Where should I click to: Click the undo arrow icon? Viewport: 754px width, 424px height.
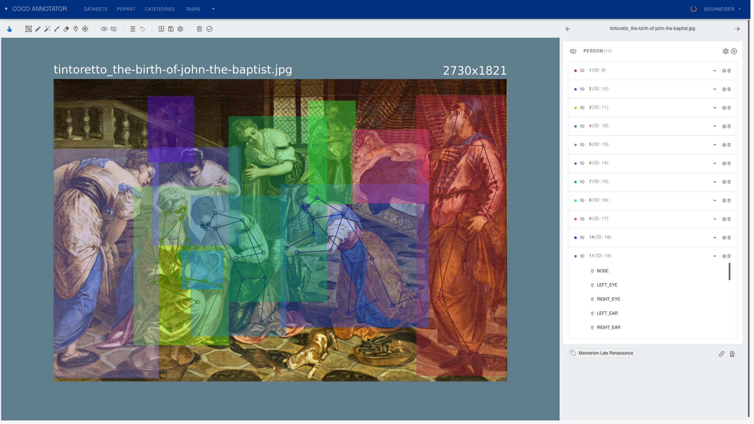tap(143, 29)
